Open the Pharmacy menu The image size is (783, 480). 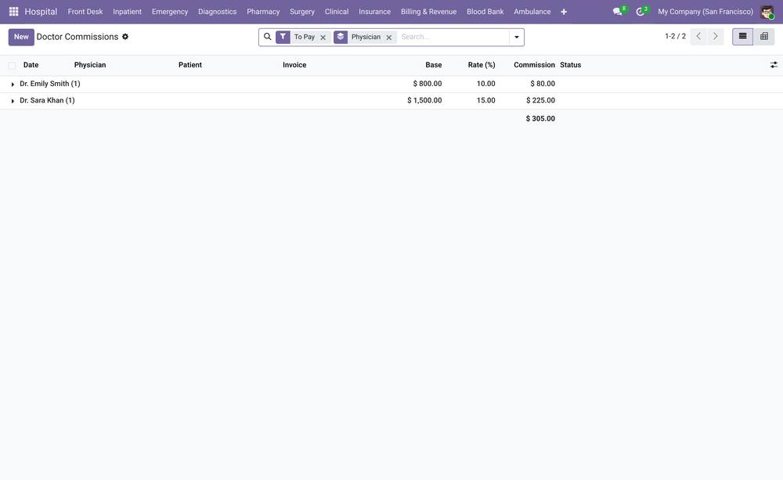(263, 12)
